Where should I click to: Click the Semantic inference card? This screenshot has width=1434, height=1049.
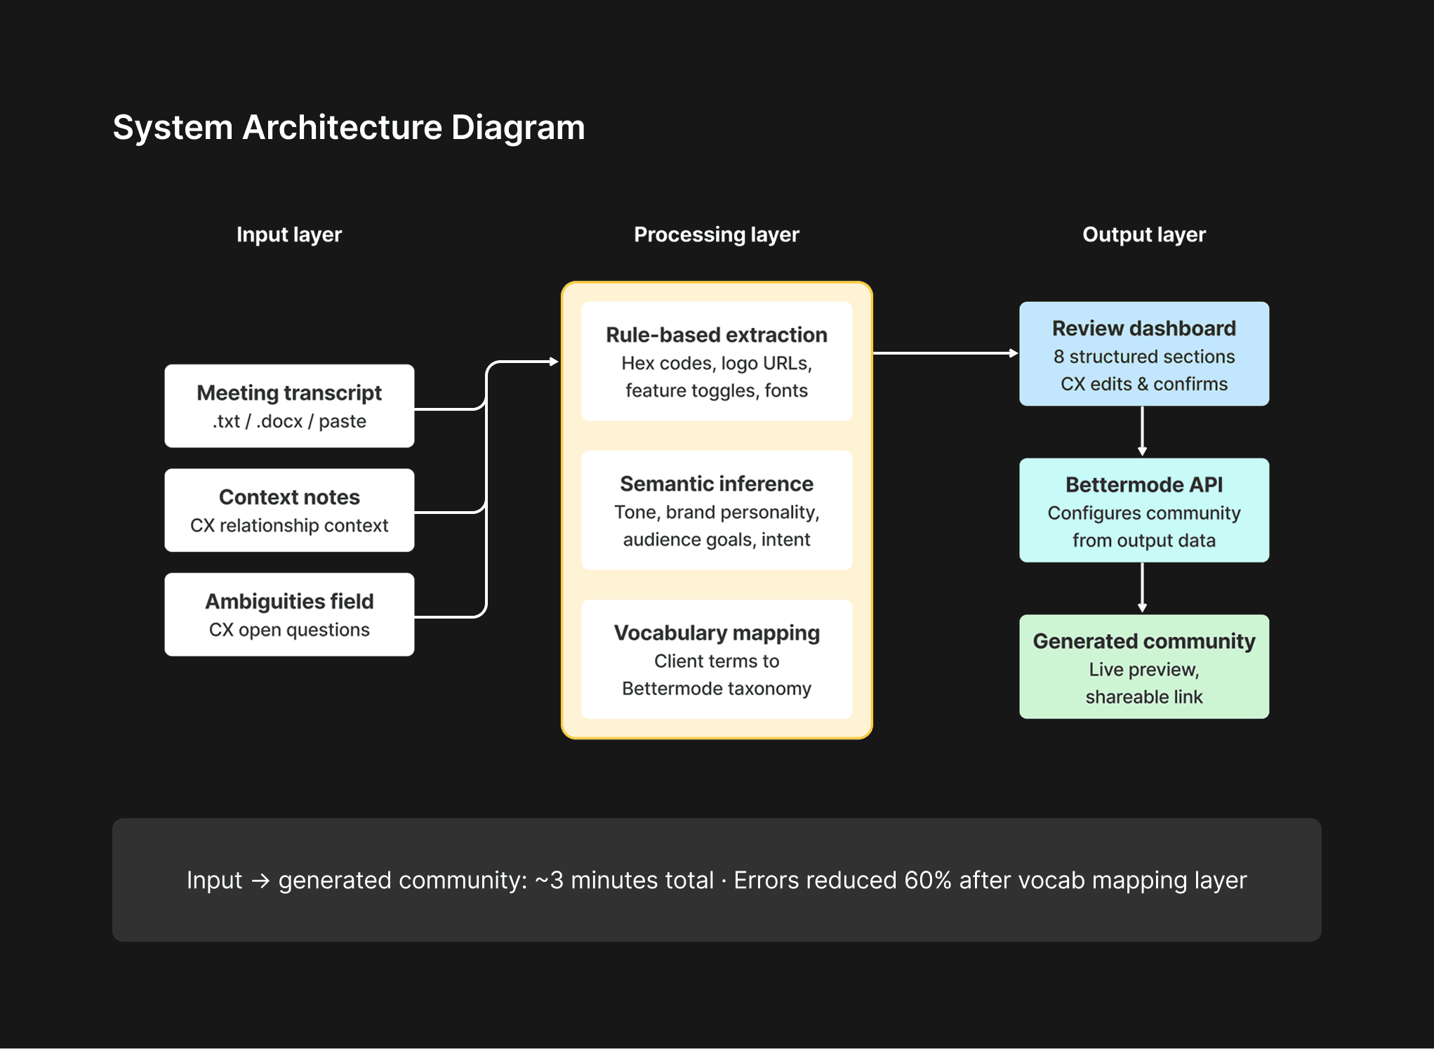pos(717,510)
